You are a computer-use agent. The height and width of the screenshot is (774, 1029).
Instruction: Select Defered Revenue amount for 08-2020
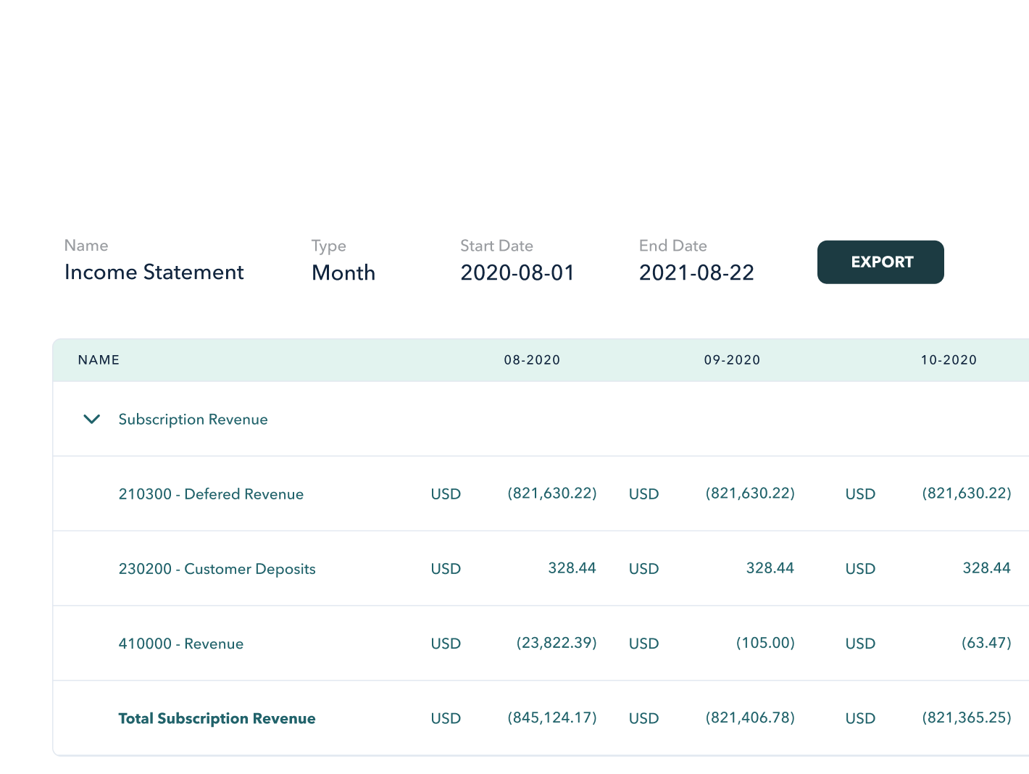click(552, 494)
